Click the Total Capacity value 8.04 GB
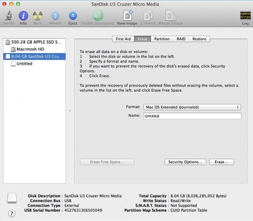 tap(198, 196)
